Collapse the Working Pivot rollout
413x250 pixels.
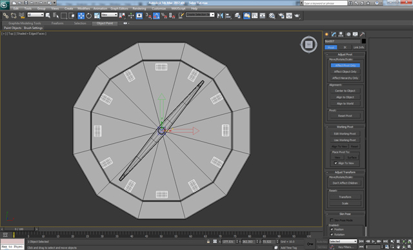(x=345, y=127)
